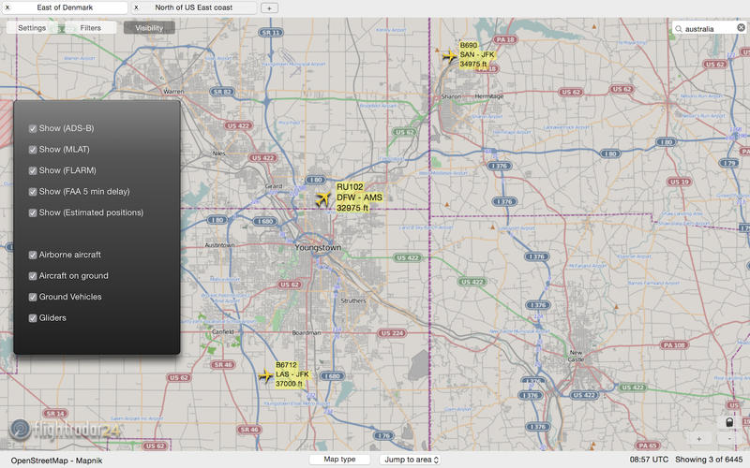750x468 pixels.
Task: Open the Jump to area dropdown
Action: tap(410, 460)
